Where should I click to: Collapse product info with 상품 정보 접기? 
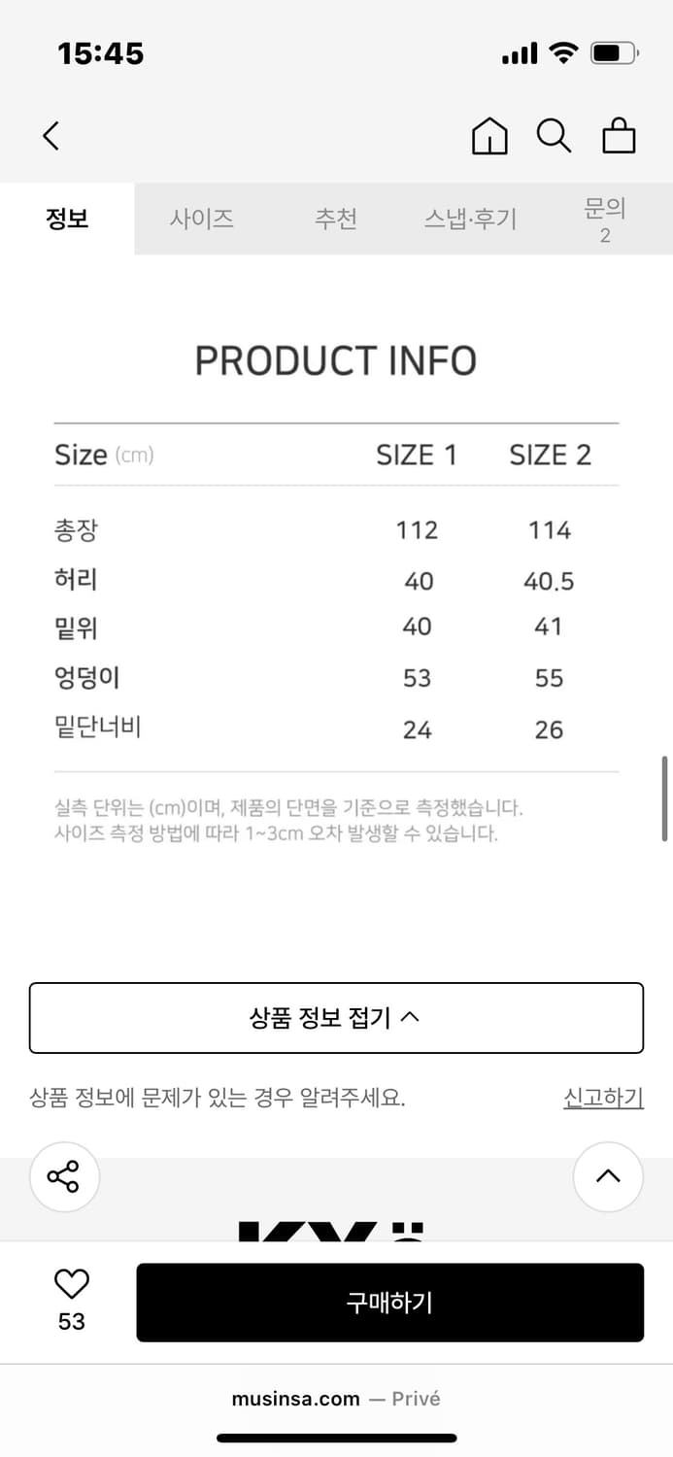(x=336, y=1018)
